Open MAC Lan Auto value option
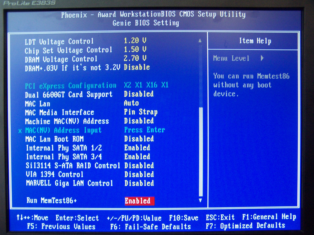 tap(131, 103)
